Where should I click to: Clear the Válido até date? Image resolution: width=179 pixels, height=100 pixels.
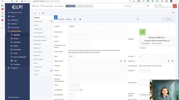click(173, 61)
